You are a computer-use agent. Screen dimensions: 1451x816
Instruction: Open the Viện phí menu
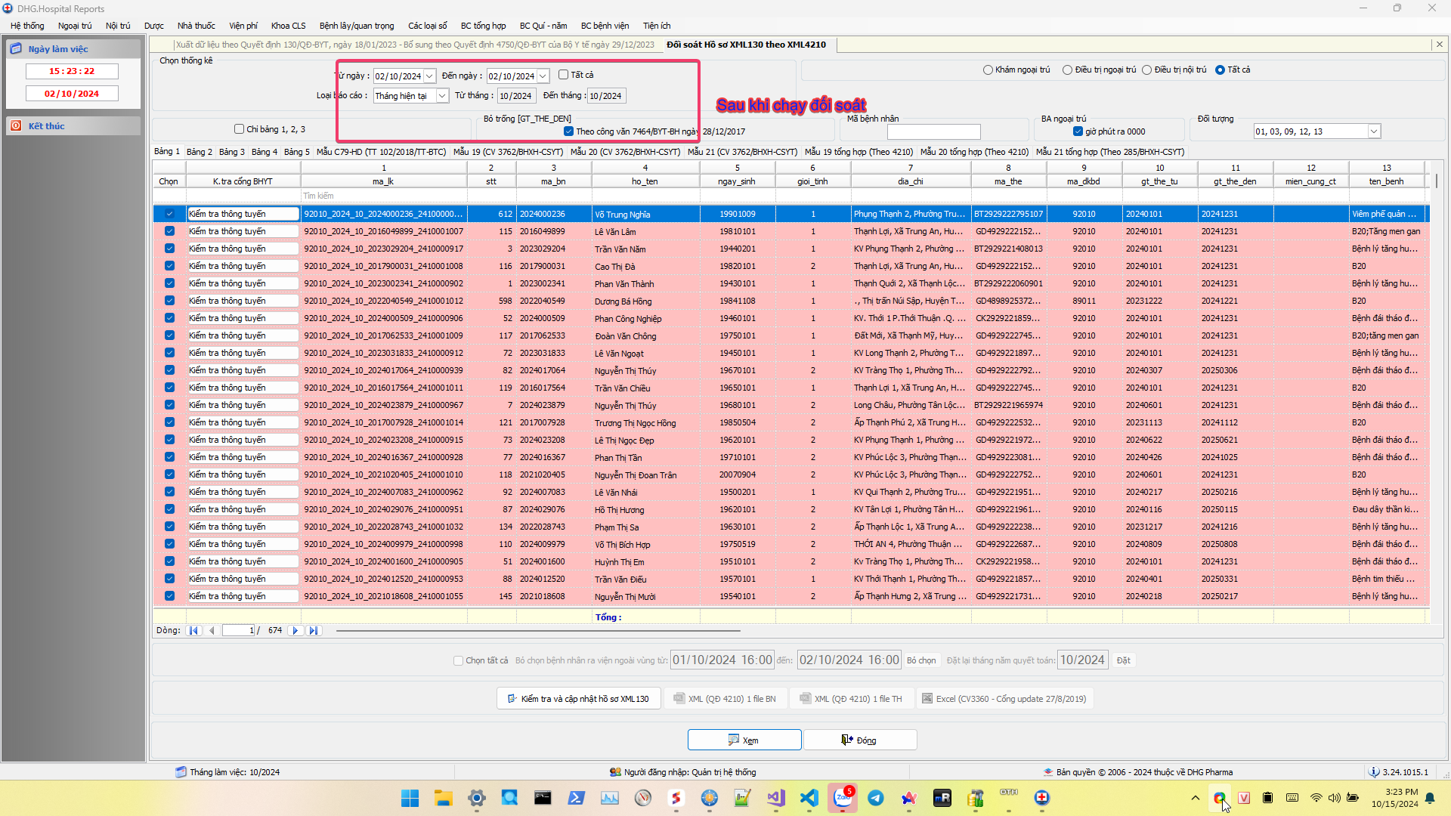click(x=243, y=26)
